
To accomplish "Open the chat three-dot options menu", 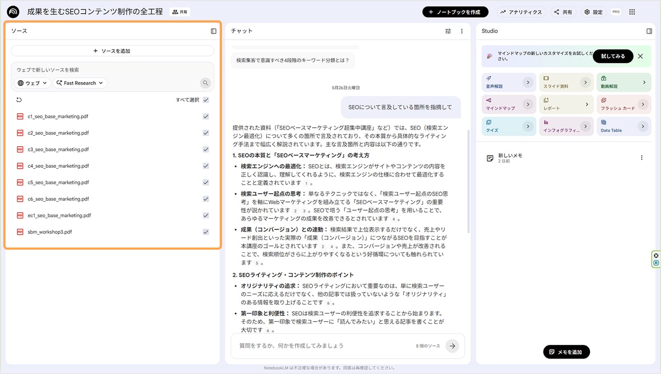I will coord(462,31).
